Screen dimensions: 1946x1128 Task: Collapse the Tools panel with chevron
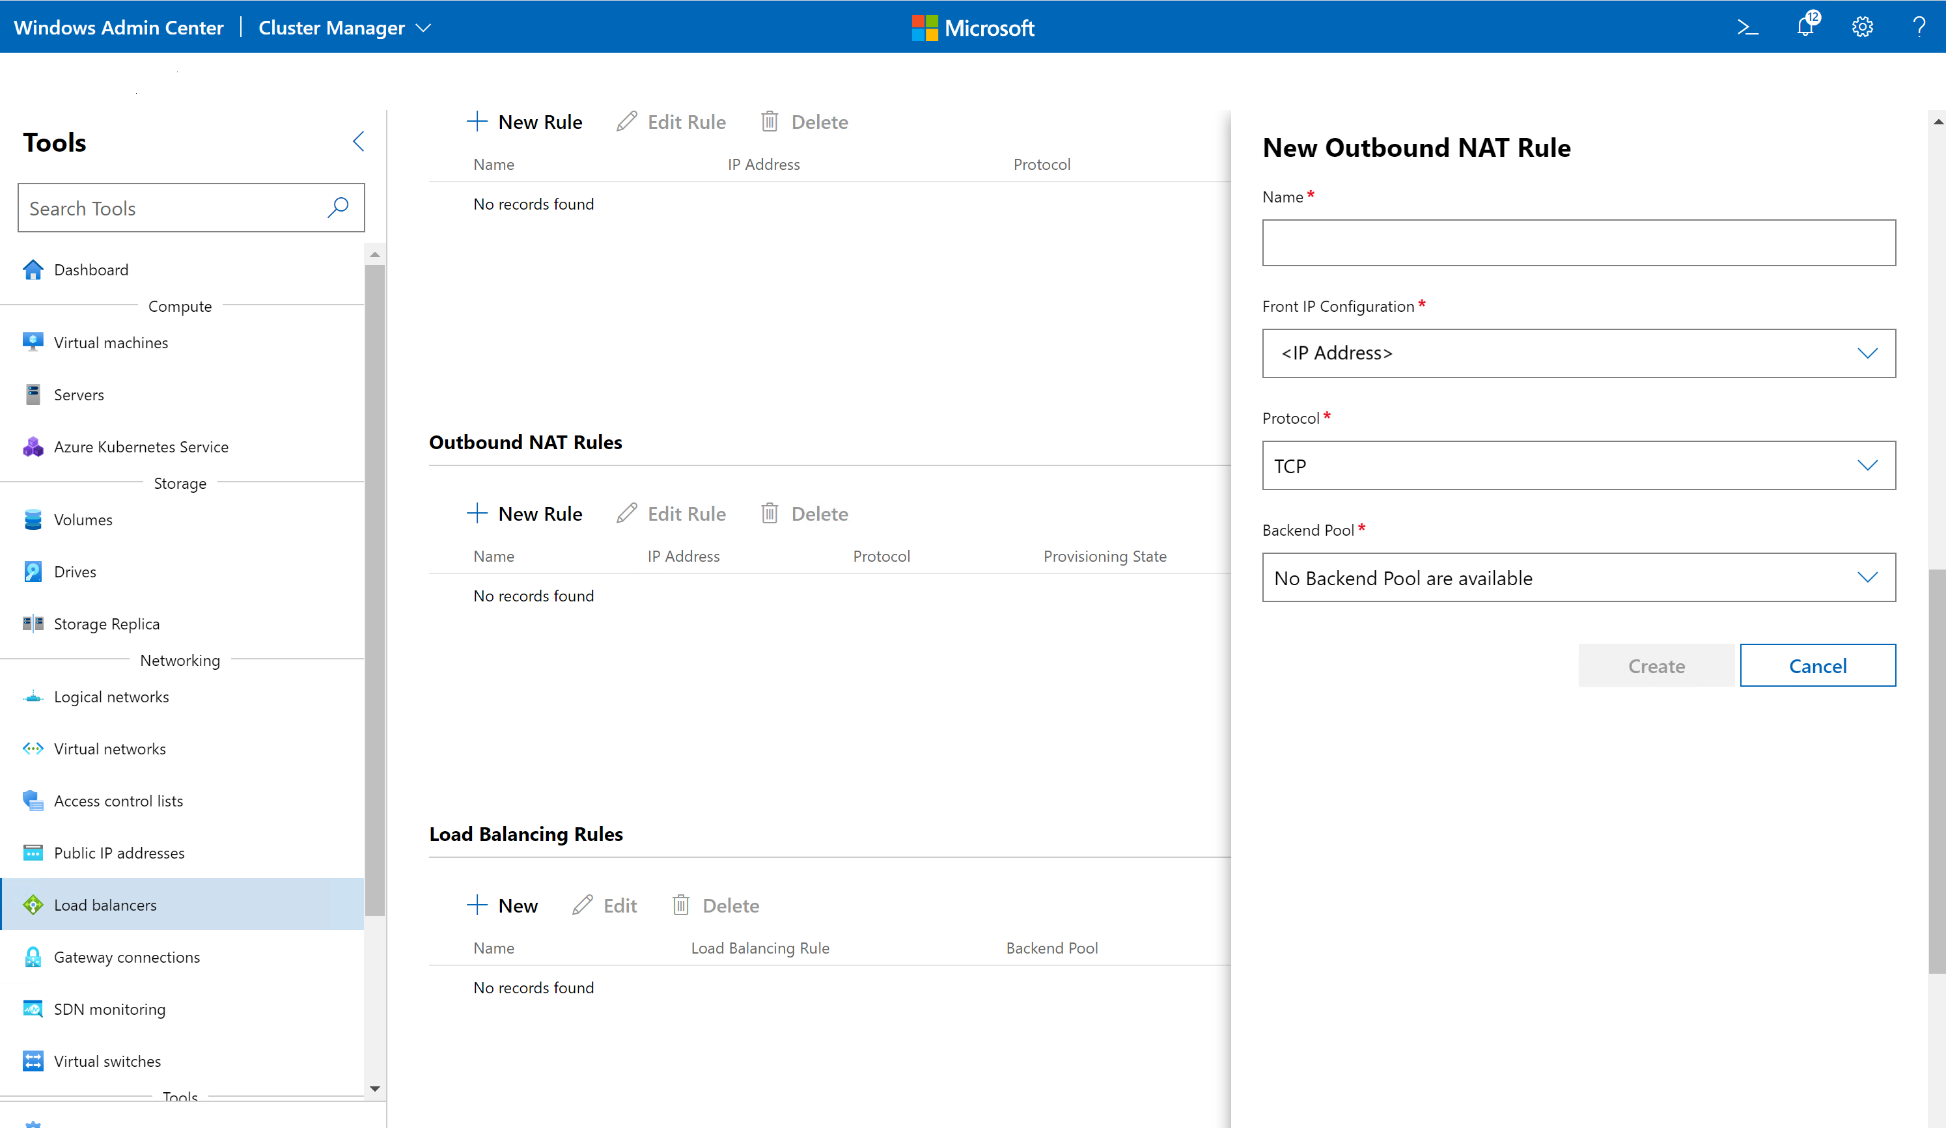[x=358, y=141]
